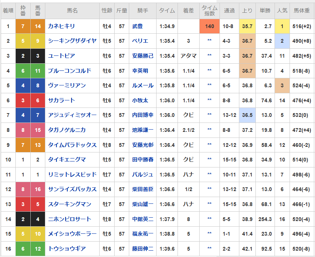Open jockey 藤田伸二 profile
315x257 pixels.
pos(143,249)
